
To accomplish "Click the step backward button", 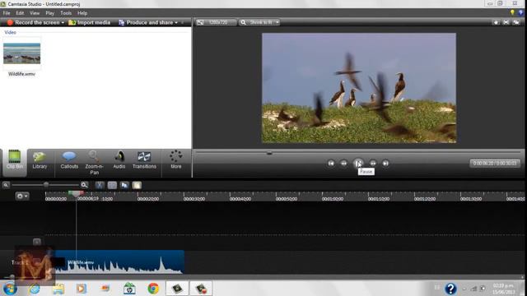I will click(343, 163).
